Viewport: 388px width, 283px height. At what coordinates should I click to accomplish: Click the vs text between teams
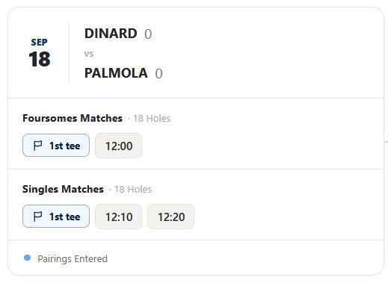[x=89, y=54]
